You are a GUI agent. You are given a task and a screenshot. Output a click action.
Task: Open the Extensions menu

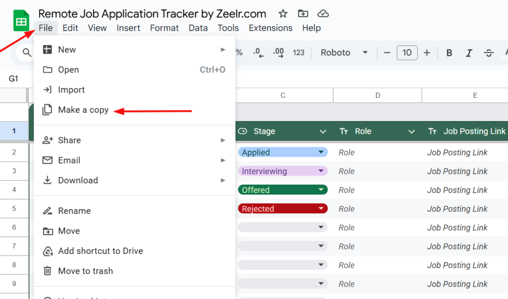[270, 28]
